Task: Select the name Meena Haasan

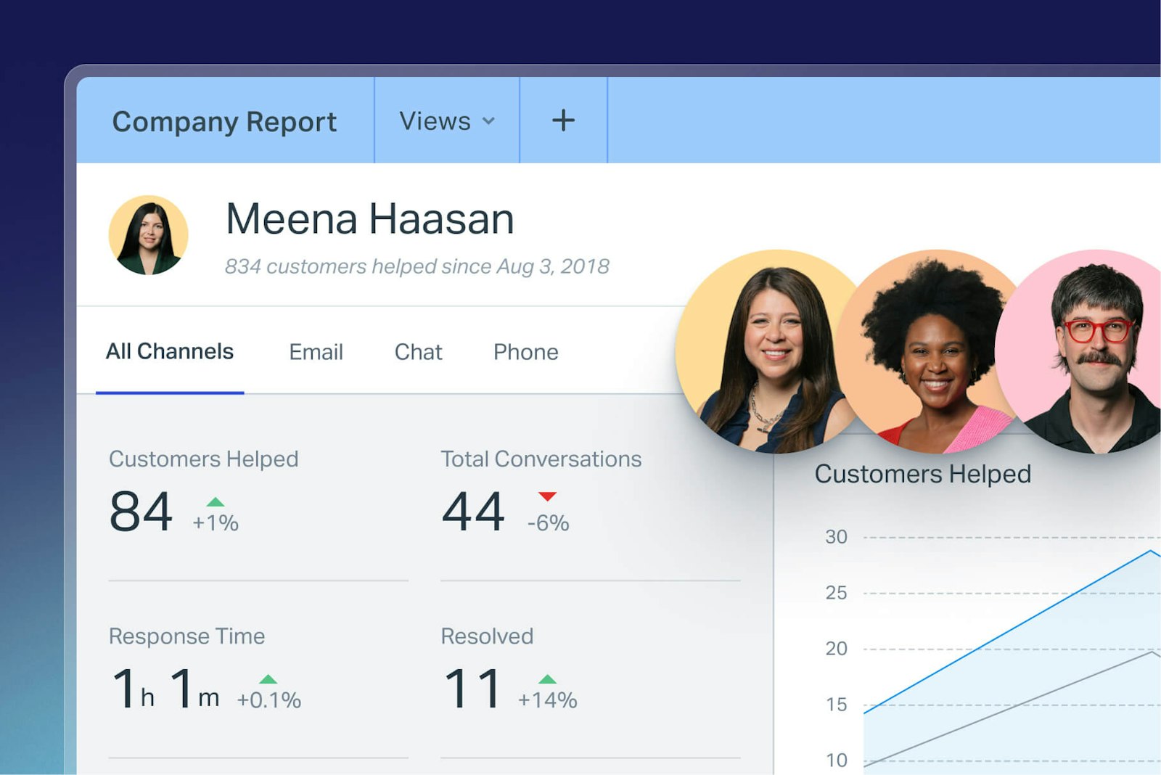Action: click(x=370, y=219)
